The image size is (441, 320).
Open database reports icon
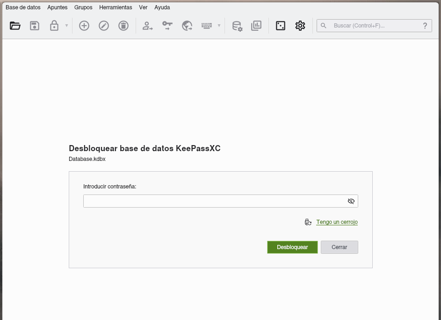[x=256, y=26]
